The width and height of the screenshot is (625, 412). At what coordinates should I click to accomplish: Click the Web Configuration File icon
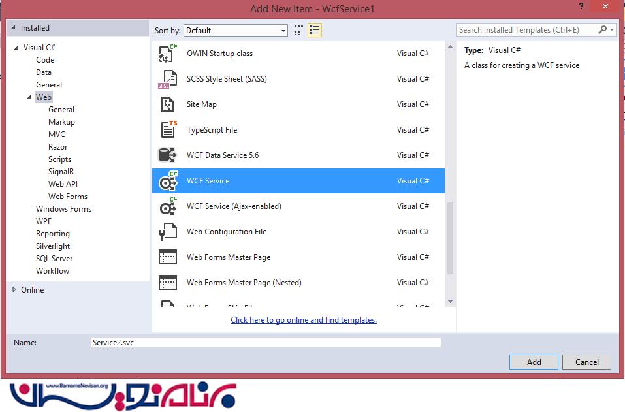[168, 232]
